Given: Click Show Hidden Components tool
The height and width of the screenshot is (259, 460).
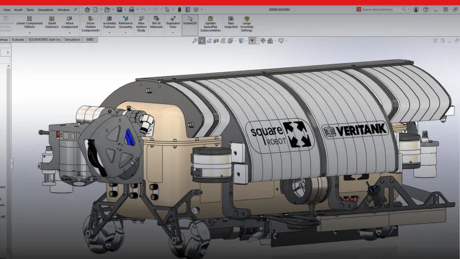Looking at the screenshot, I should tap(90, 24).
